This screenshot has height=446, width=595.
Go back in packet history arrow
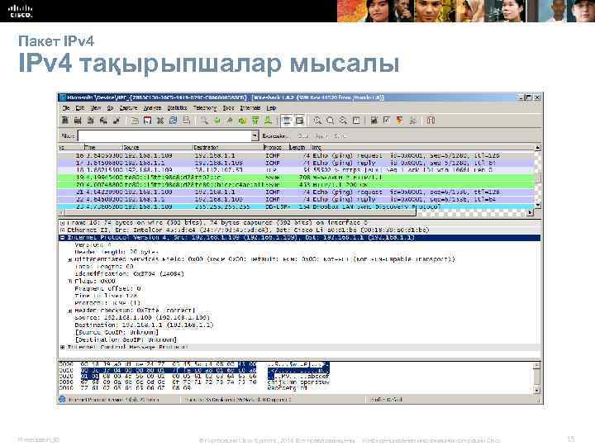click(x=217, y=121)
